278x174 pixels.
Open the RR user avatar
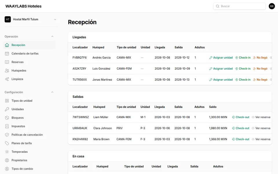click(272, 6)
